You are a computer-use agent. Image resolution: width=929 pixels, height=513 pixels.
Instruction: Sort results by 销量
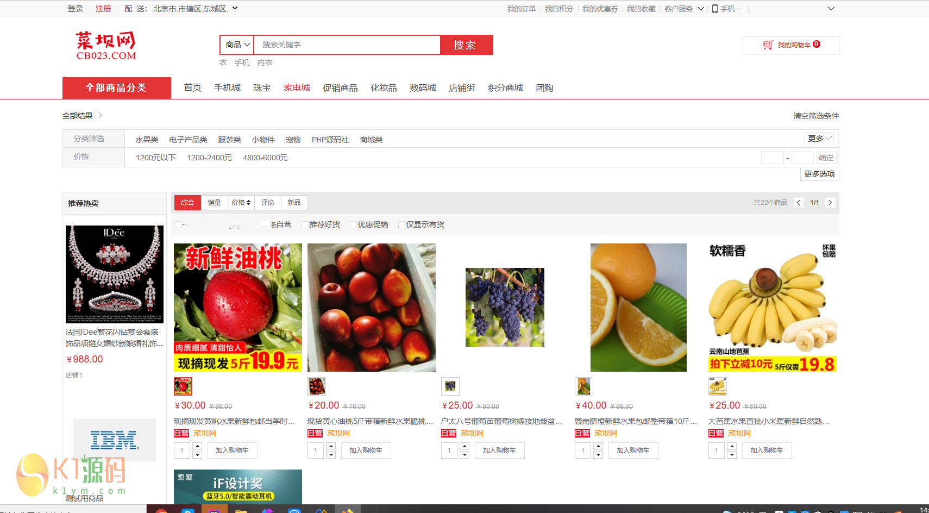pyautogui.click(x=214, y=203)
